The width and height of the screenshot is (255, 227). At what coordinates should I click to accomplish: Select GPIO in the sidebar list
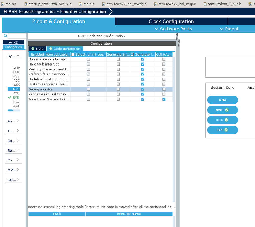(x=16, y=72)
